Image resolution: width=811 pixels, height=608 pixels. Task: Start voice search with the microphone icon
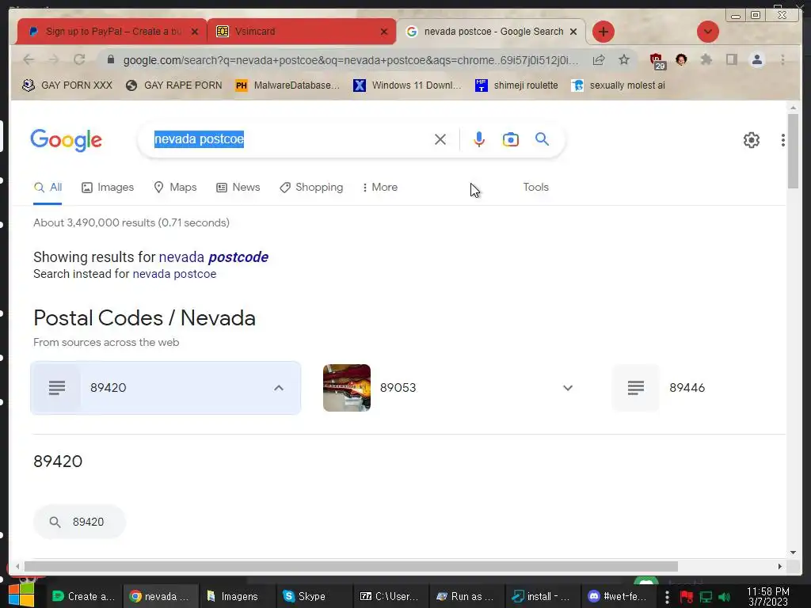coord(479,139)
